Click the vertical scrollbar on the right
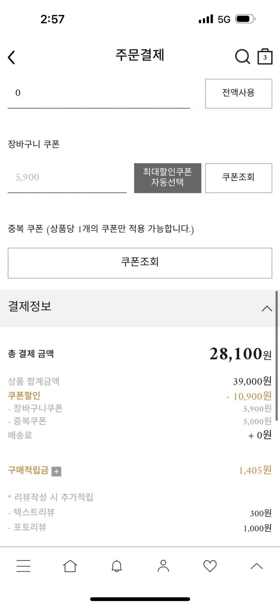Viewport: 280px width, 607px height. [x=276, y=355]
